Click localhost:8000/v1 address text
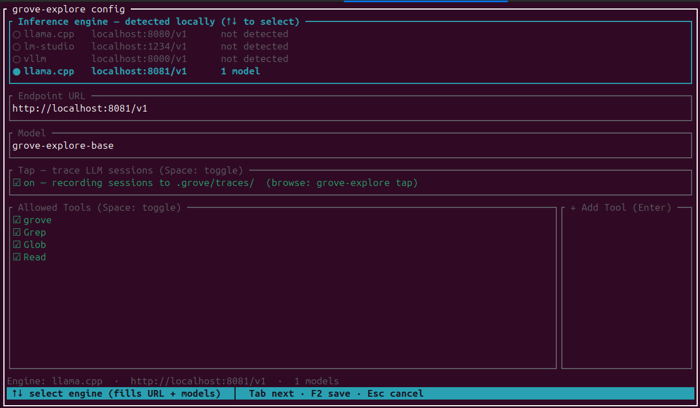700x408 pixels. 139,59
